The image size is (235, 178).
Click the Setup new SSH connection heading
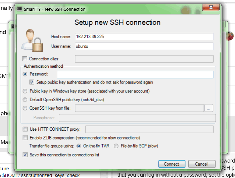point(117,22)
